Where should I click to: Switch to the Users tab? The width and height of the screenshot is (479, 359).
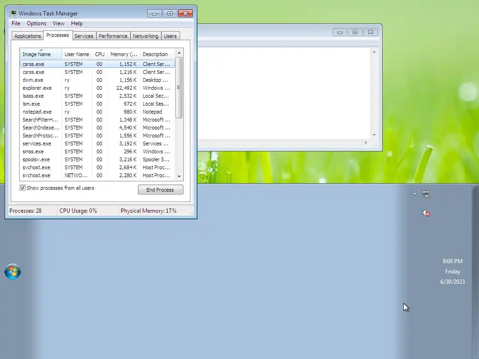170,36
